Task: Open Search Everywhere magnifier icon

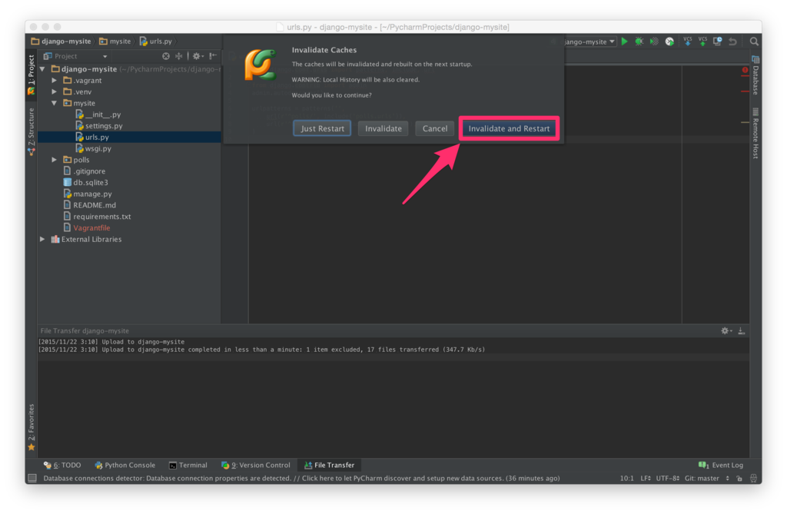Action: (x=754, y=41)
